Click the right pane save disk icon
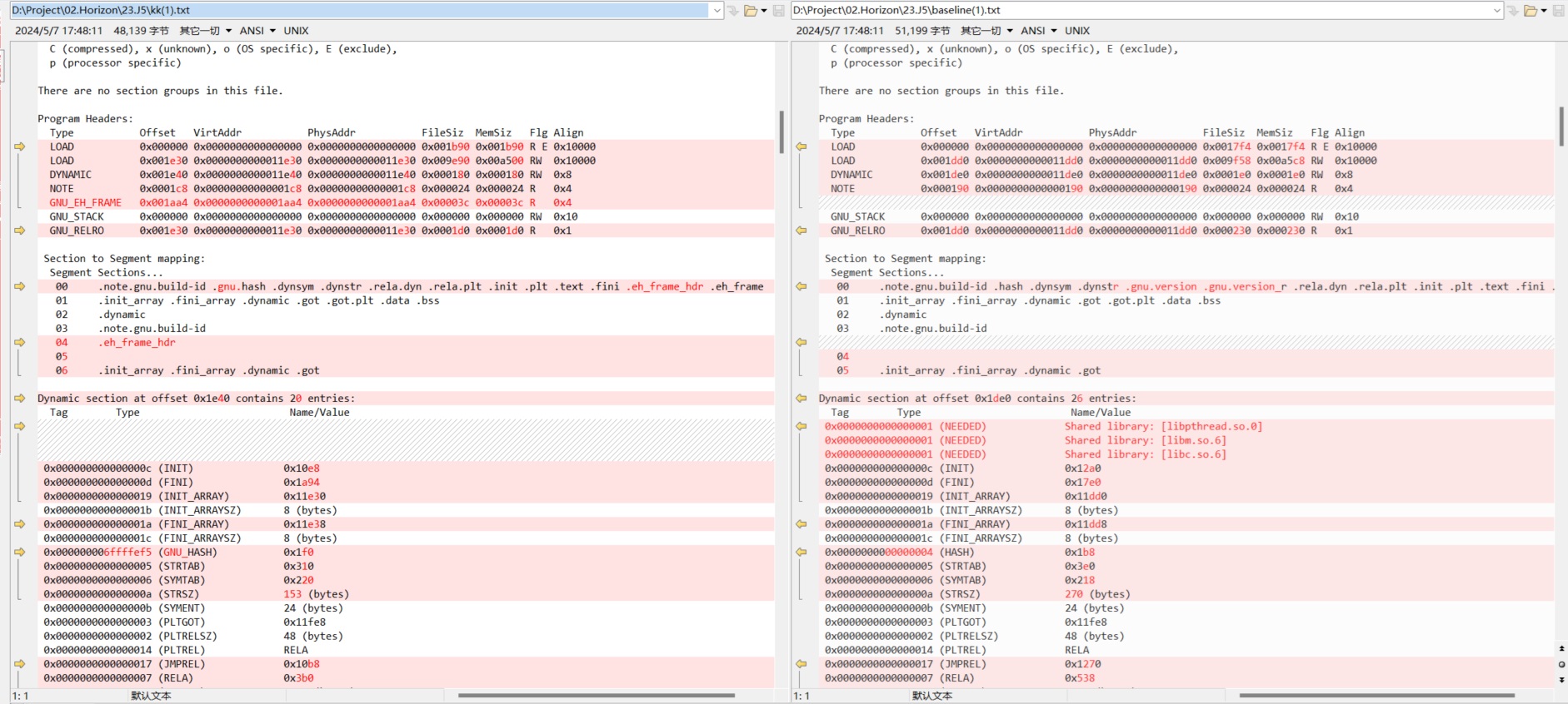 1558,11
